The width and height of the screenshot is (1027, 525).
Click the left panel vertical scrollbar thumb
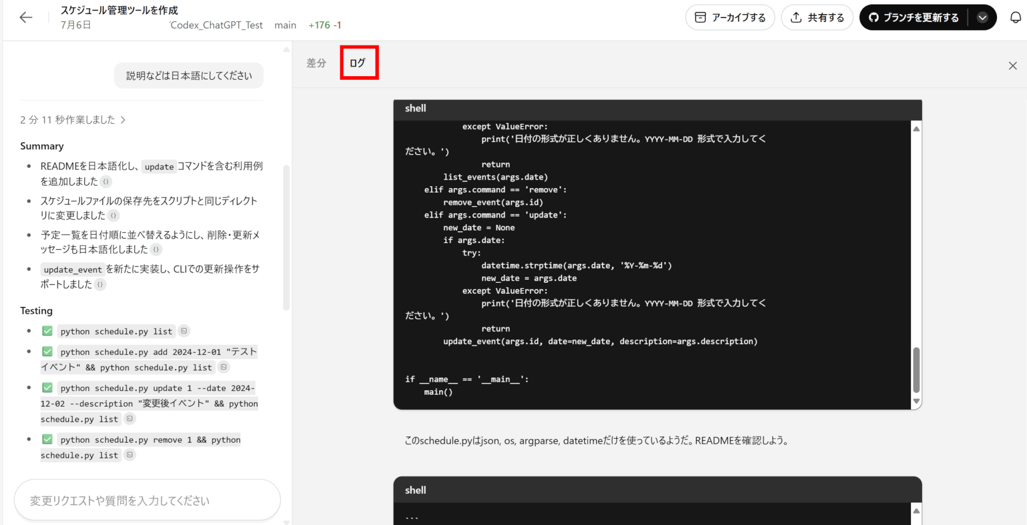(x=286, y=238)
